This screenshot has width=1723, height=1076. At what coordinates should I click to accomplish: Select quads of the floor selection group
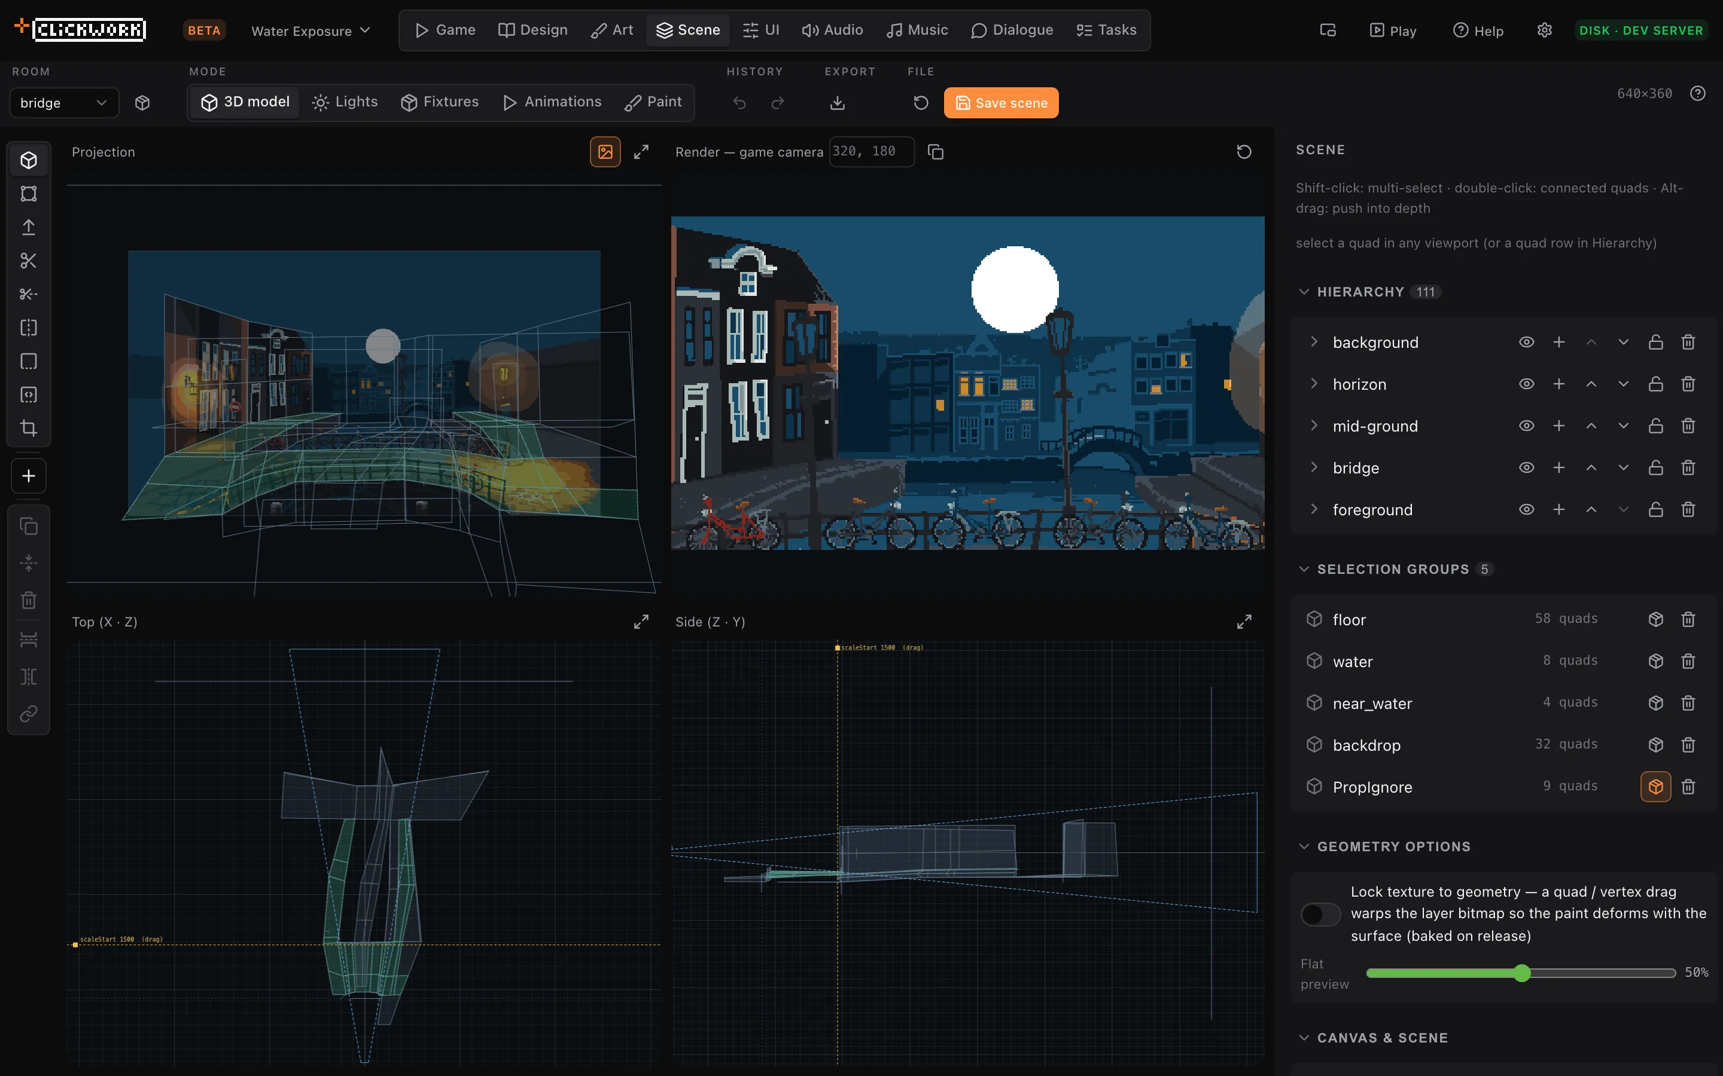coord(1656,619)
